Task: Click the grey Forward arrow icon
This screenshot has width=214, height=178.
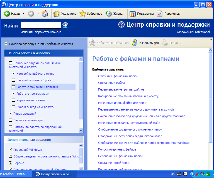Action: pyautogui.click(x=31, y=14)
